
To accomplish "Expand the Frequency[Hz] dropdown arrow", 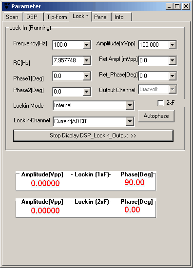I will tap(86, 45).
